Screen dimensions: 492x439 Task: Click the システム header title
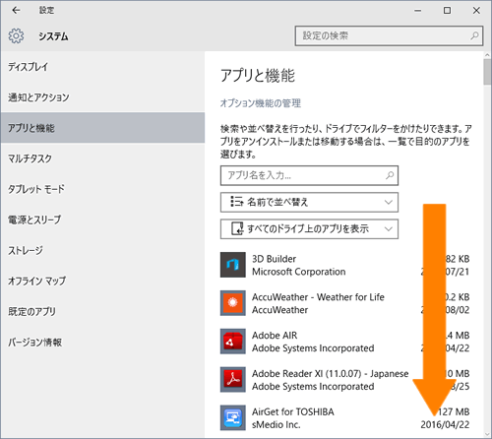point(53,36)
